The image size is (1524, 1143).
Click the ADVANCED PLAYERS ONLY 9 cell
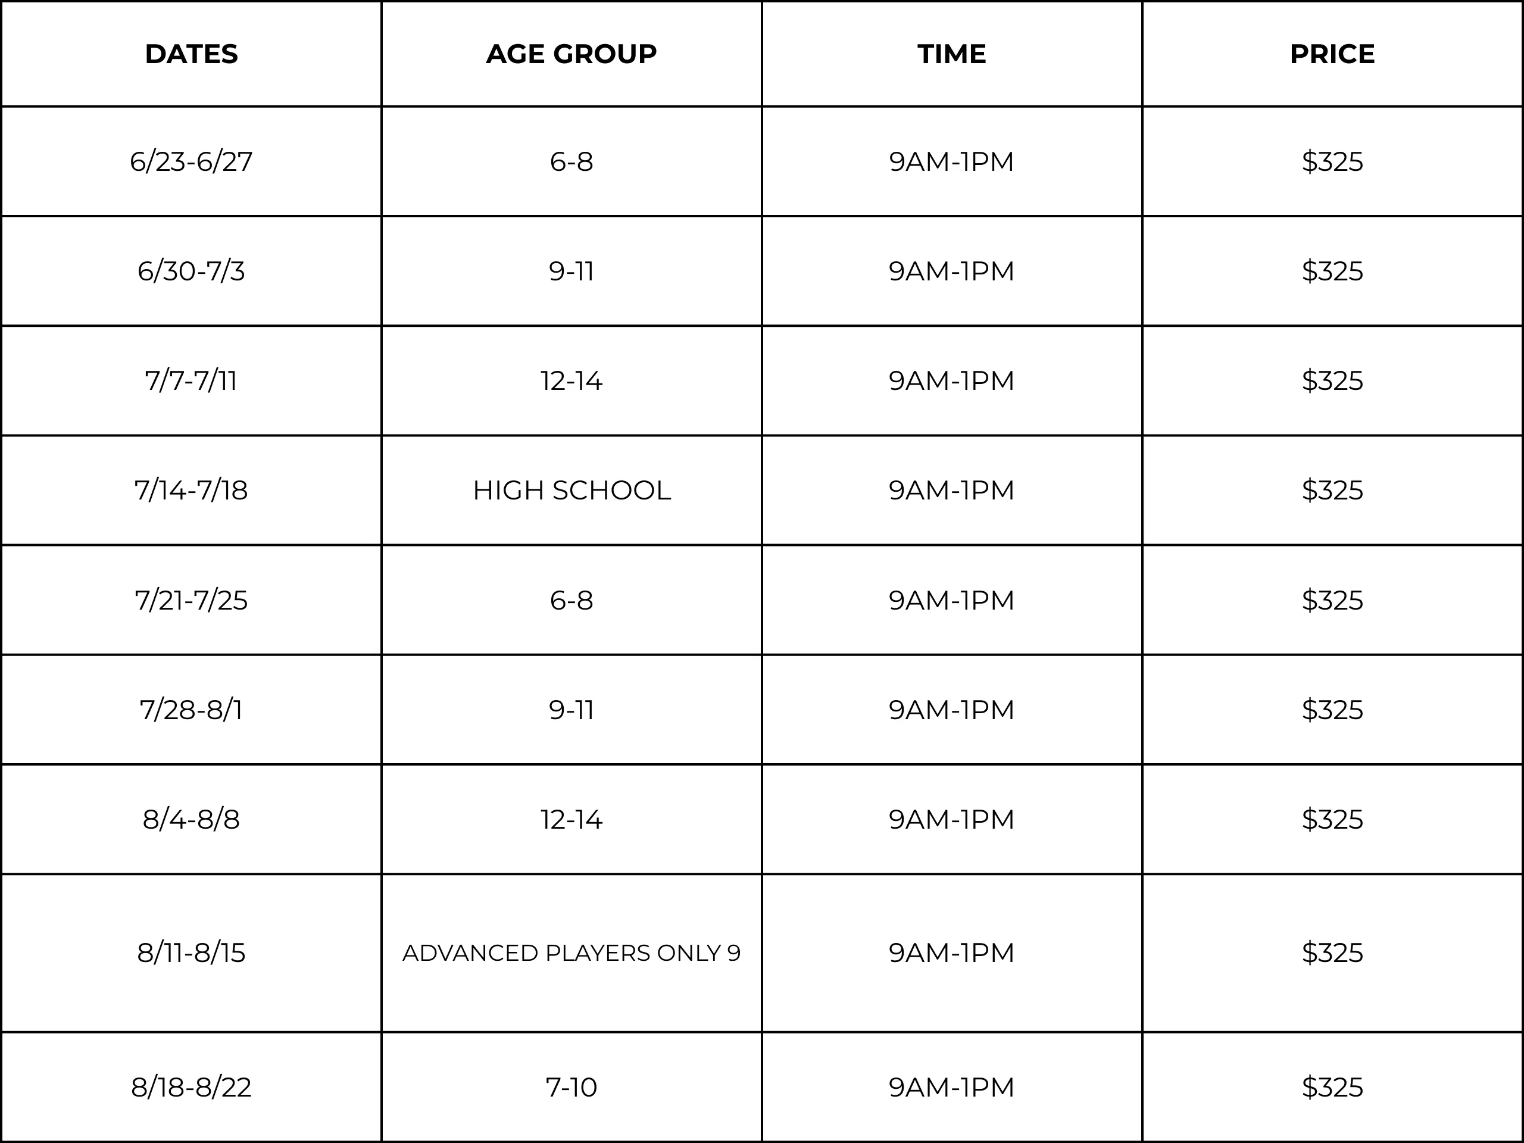[571, 953]
